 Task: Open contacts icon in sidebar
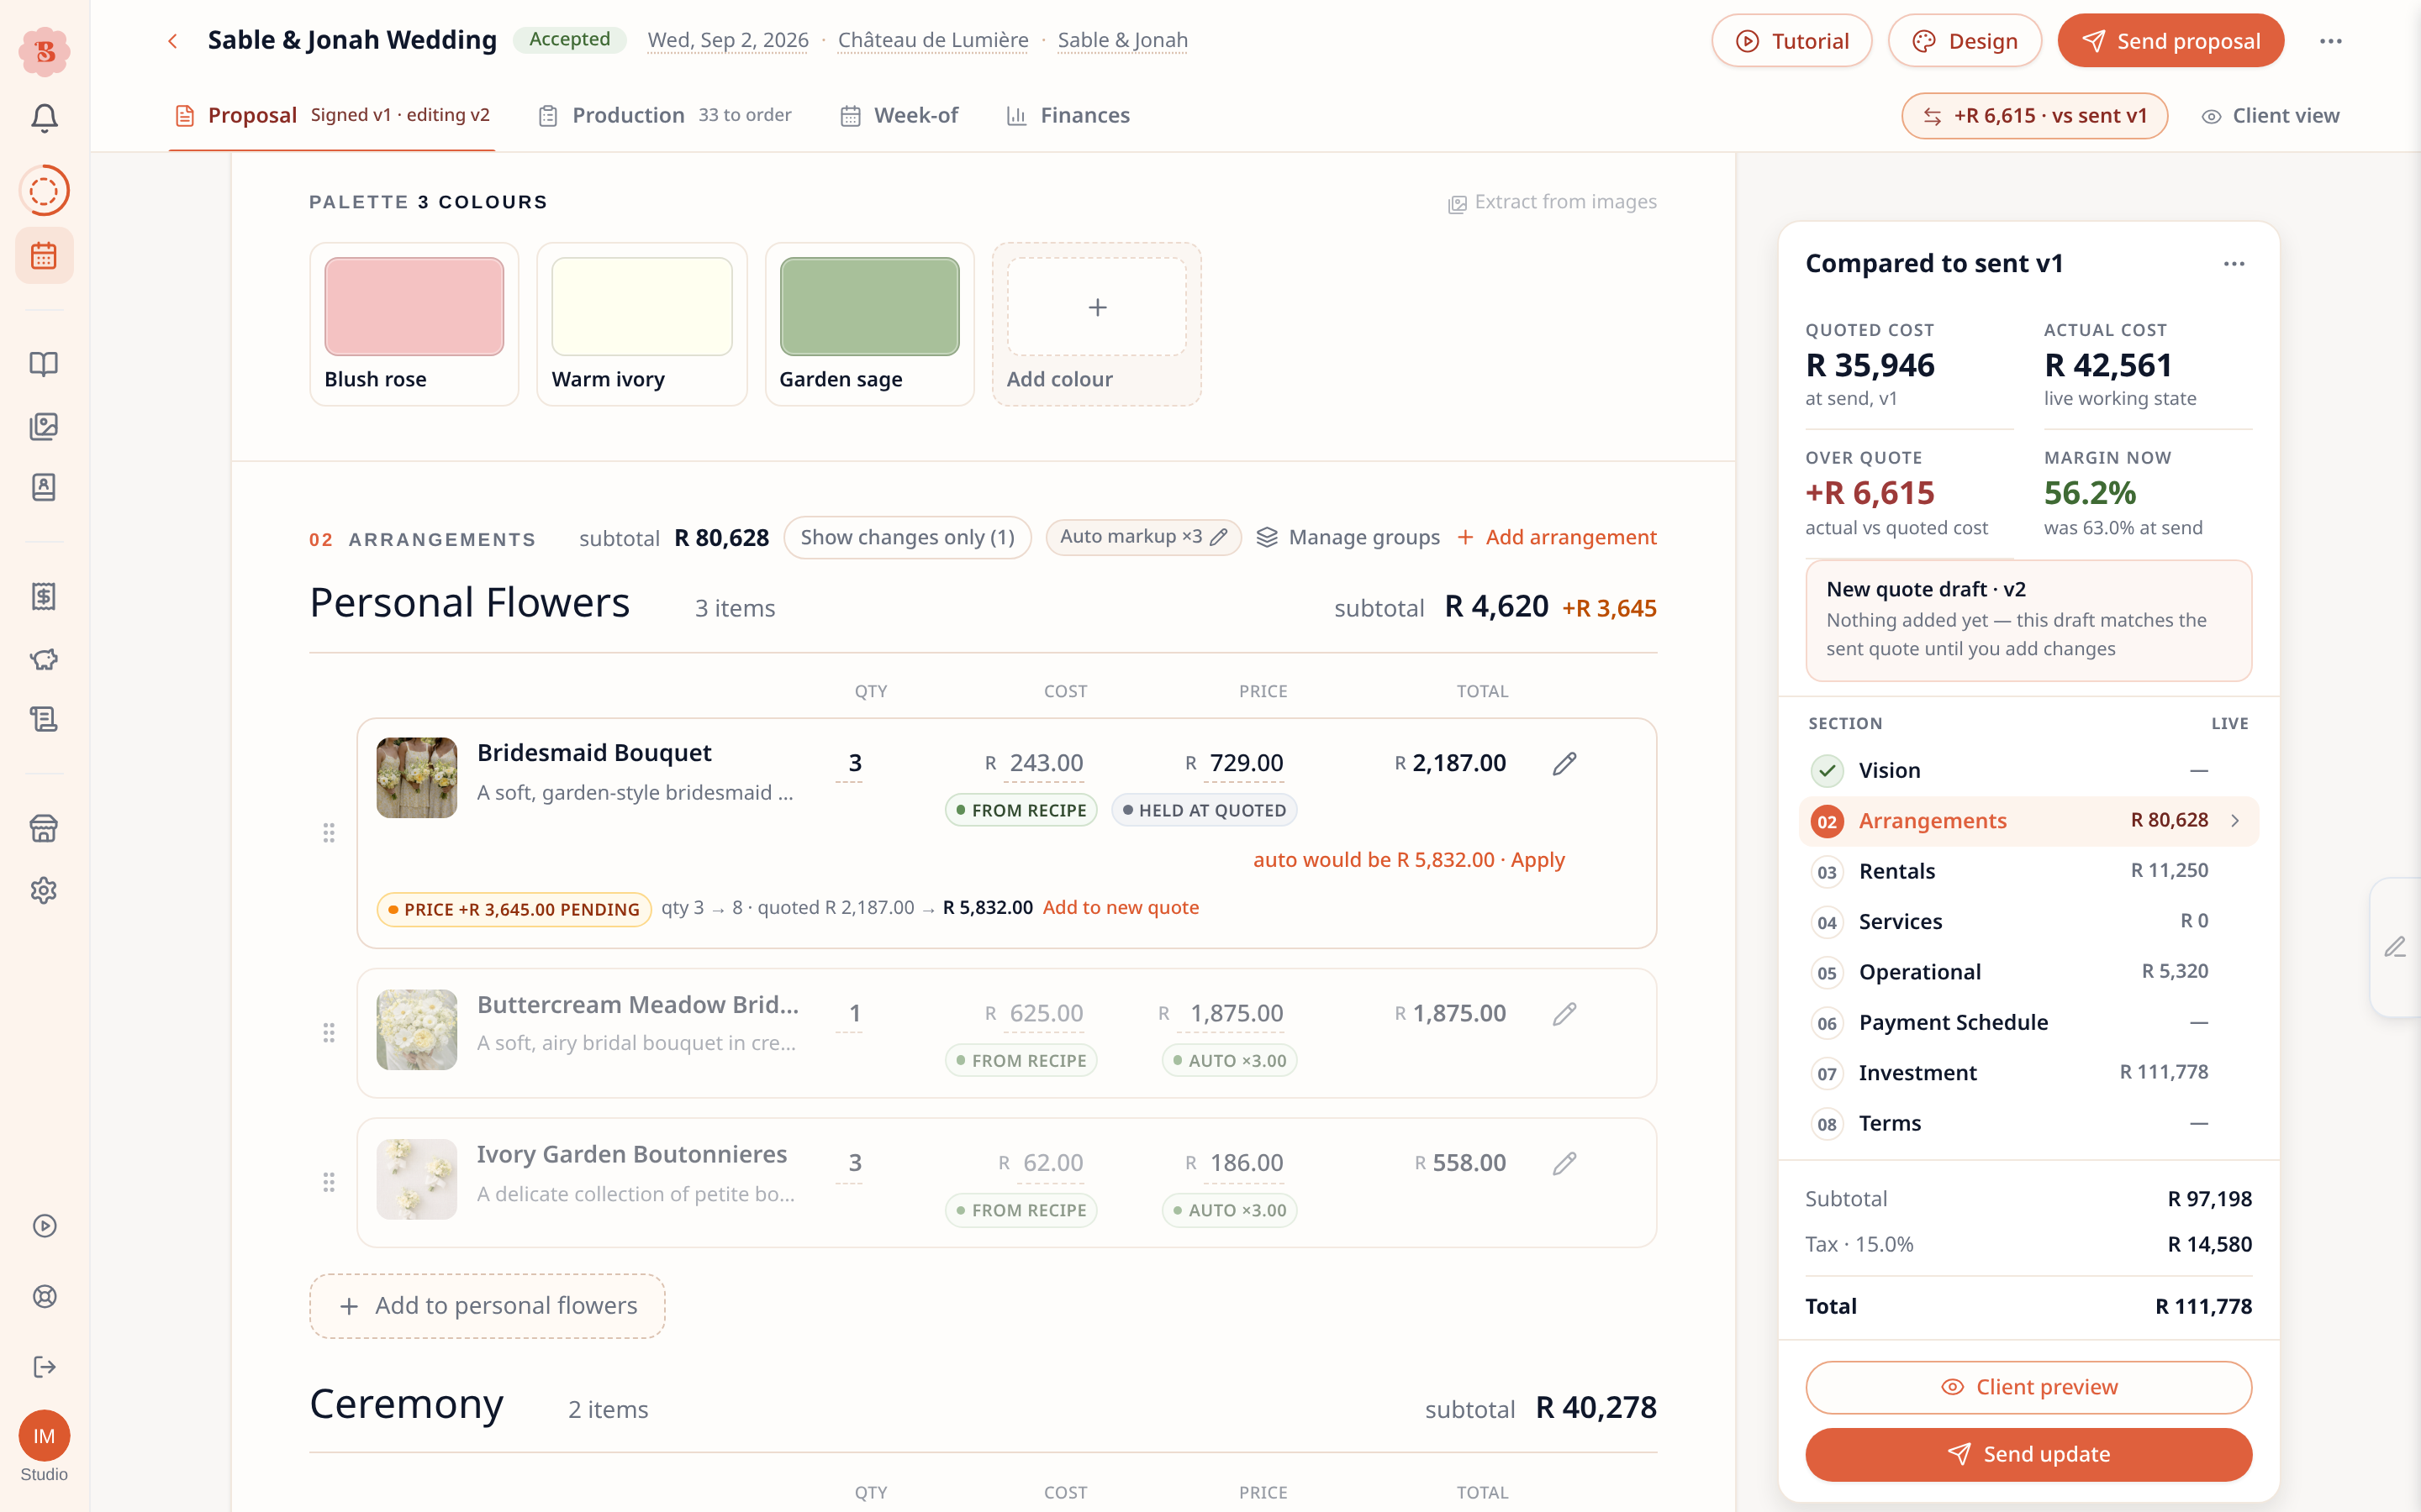44,487
